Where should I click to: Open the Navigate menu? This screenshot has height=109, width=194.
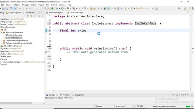(25, 5)
